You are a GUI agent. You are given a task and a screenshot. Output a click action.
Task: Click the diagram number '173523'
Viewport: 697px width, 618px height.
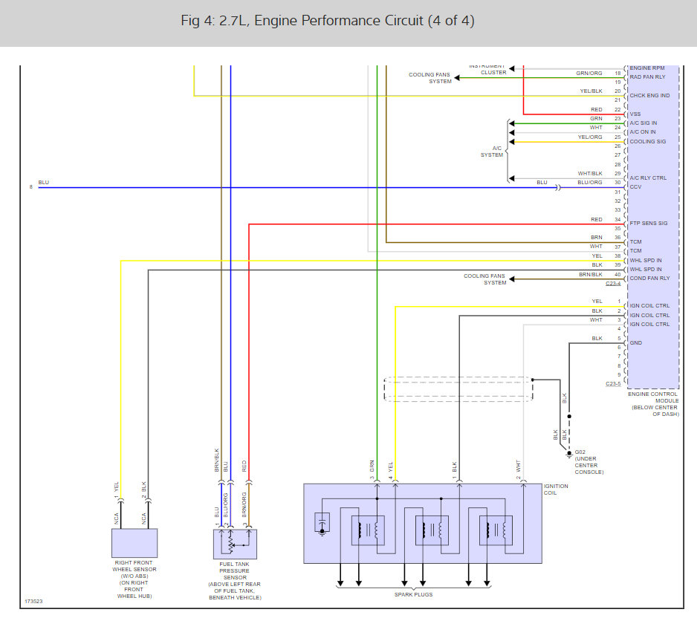(33, 602)
